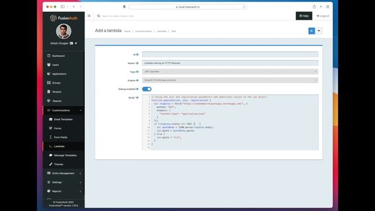Reload the page using the address bar icon
This screenshot has height=211, width=375.
pos(244,7)
